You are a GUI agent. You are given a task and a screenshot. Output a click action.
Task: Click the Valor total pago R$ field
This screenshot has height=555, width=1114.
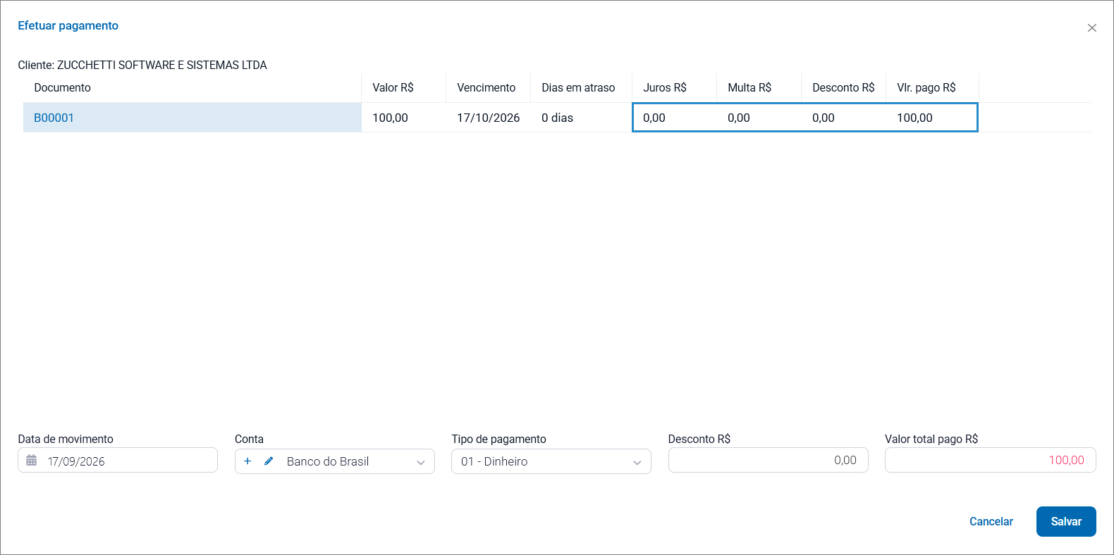991,460
